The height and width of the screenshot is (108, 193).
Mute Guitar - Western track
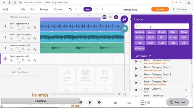click(x=29, y=49)
